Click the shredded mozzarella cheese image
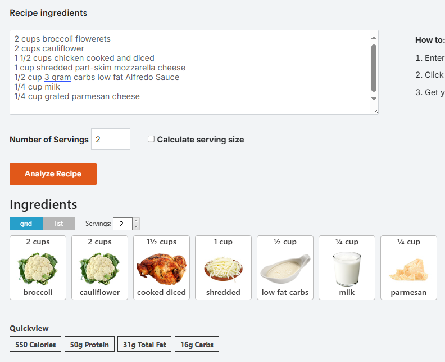 tap(223, 269)
